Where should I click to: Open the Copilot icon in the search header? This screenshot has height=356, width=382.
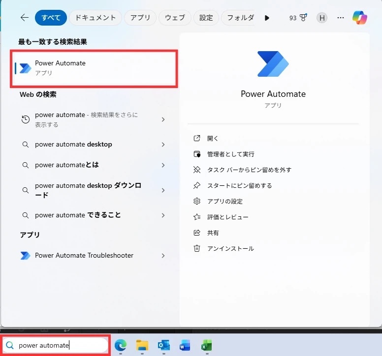coord(359,18)
